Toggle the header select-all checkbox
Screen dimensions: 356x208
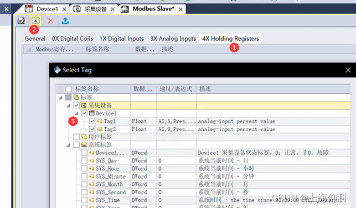[69, 89]
